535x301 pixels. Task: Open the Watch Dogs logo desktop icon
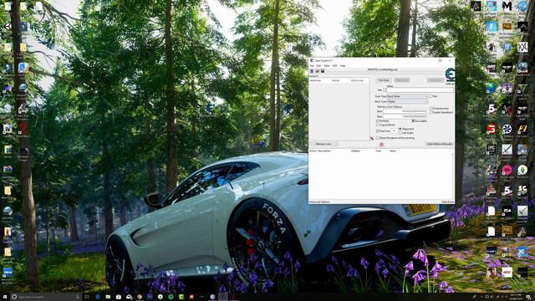[522, 47]
